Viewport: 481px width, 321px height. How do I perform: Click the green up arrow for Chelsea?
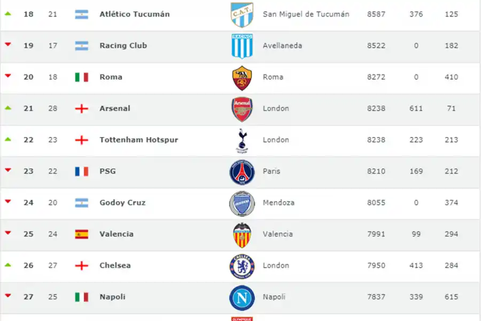pos(7,265)
